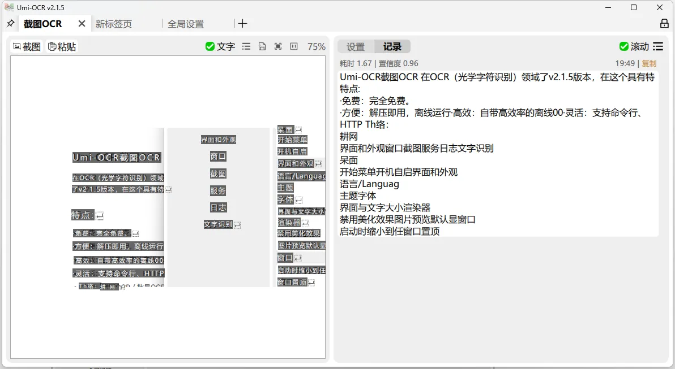Click the result line 主题字体
The height and width of the screenshot is (369, 675).
click(x=358, y=196)
